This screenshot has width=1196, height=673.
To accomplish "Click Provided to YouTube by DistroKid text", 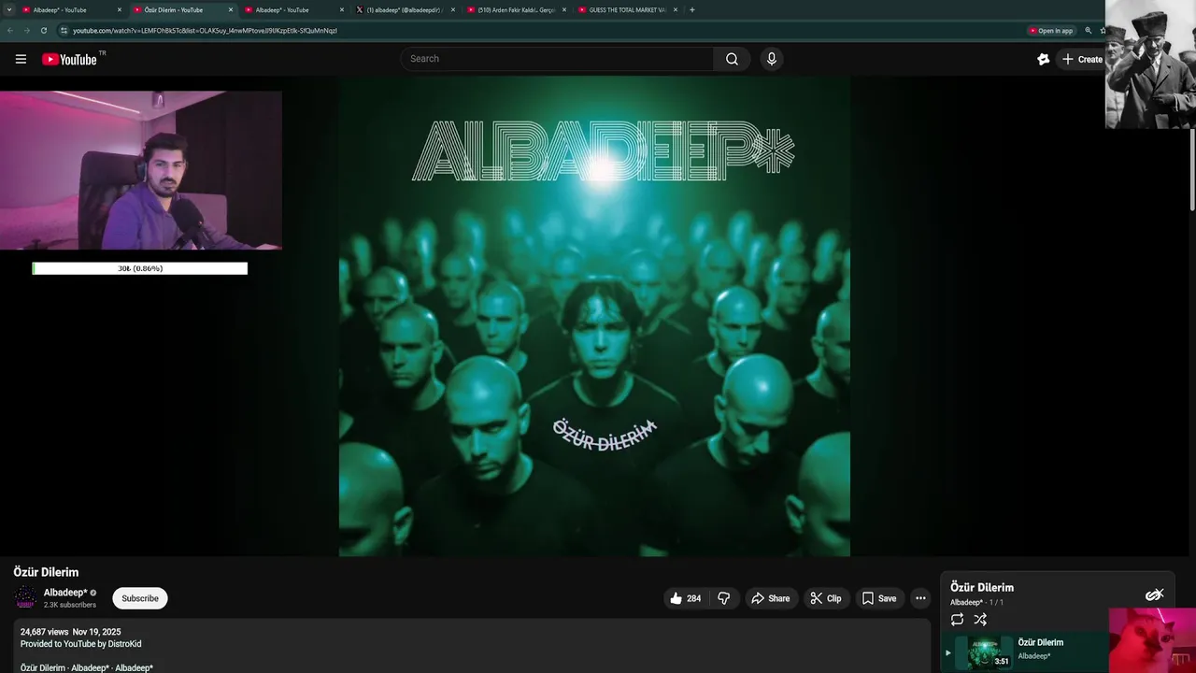I will point(80,644).
